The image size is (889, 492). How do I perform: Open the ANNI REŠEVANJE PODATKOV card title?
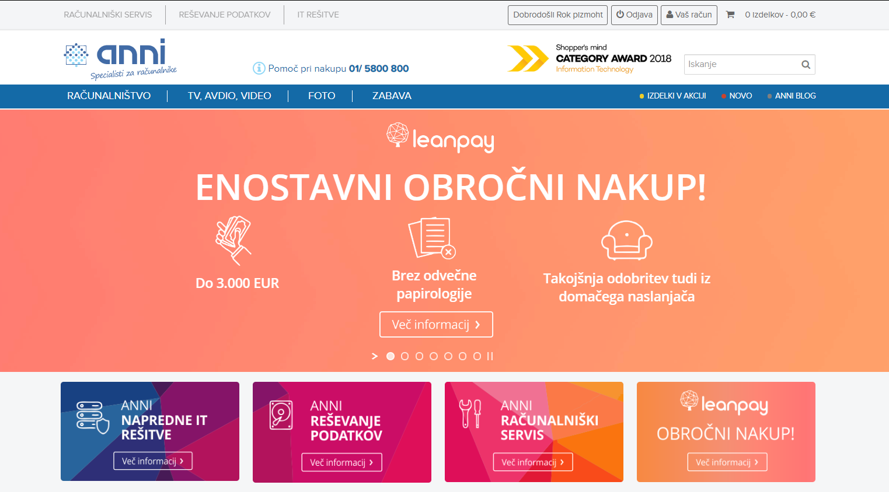pos(346,420)
